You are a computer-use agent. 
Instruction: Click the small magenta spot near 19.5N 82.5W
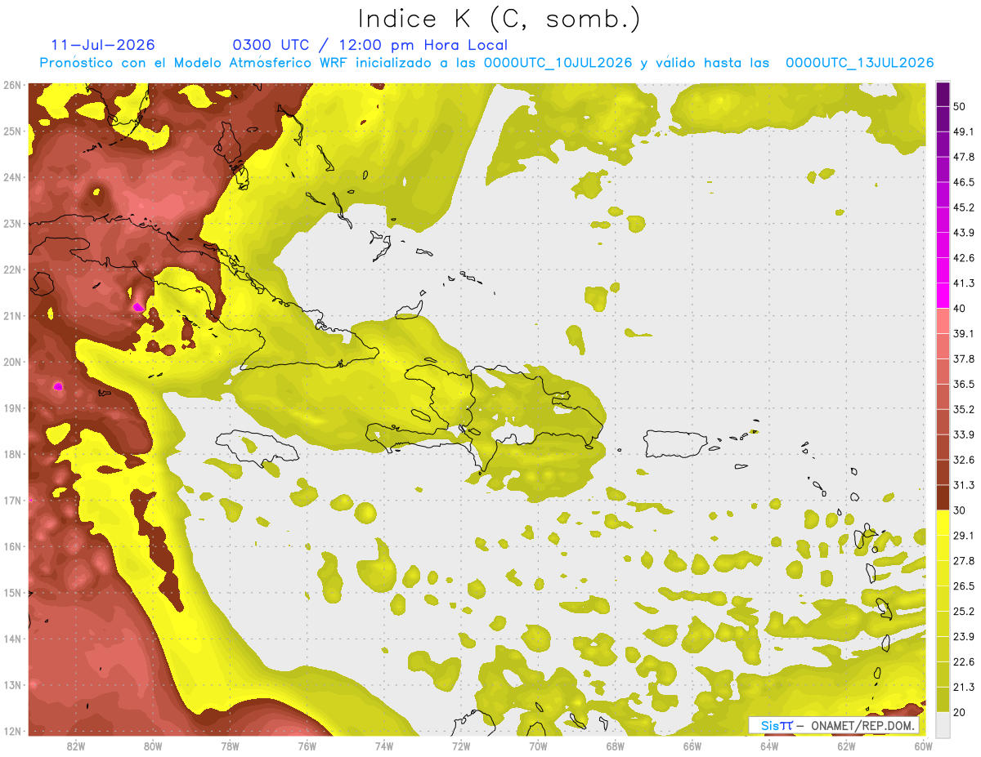(x=57, y=386)
